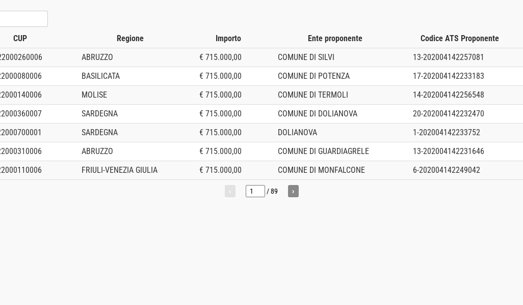This screenshot has width=523, height=305.
Task: Click ATS code 6-202004142249042
Action: 446,170
